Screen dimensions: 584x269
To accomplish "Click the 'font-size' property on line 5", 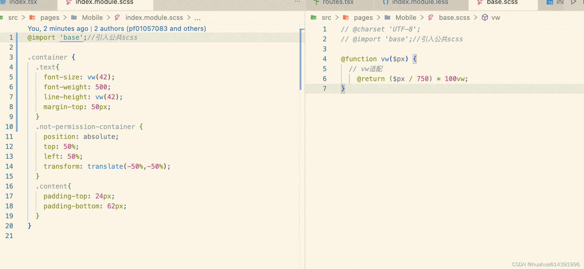I will coord(61,77).
